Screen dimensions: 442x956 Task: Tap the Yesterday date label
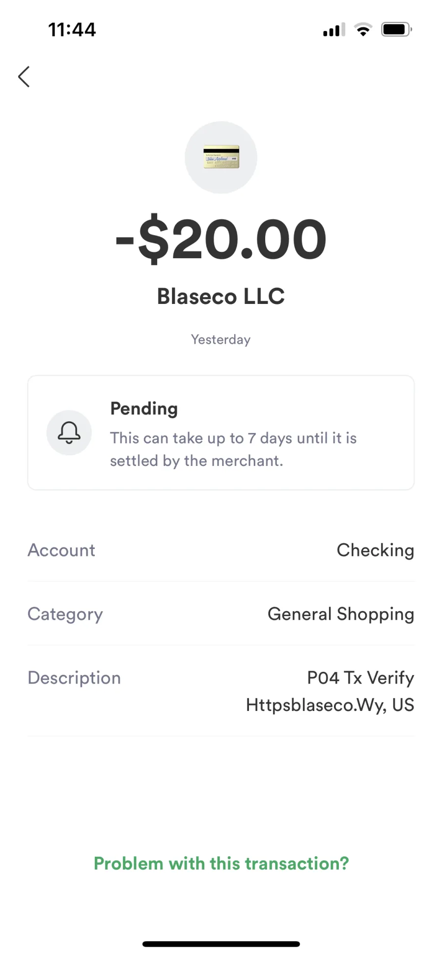coord(221,339)
